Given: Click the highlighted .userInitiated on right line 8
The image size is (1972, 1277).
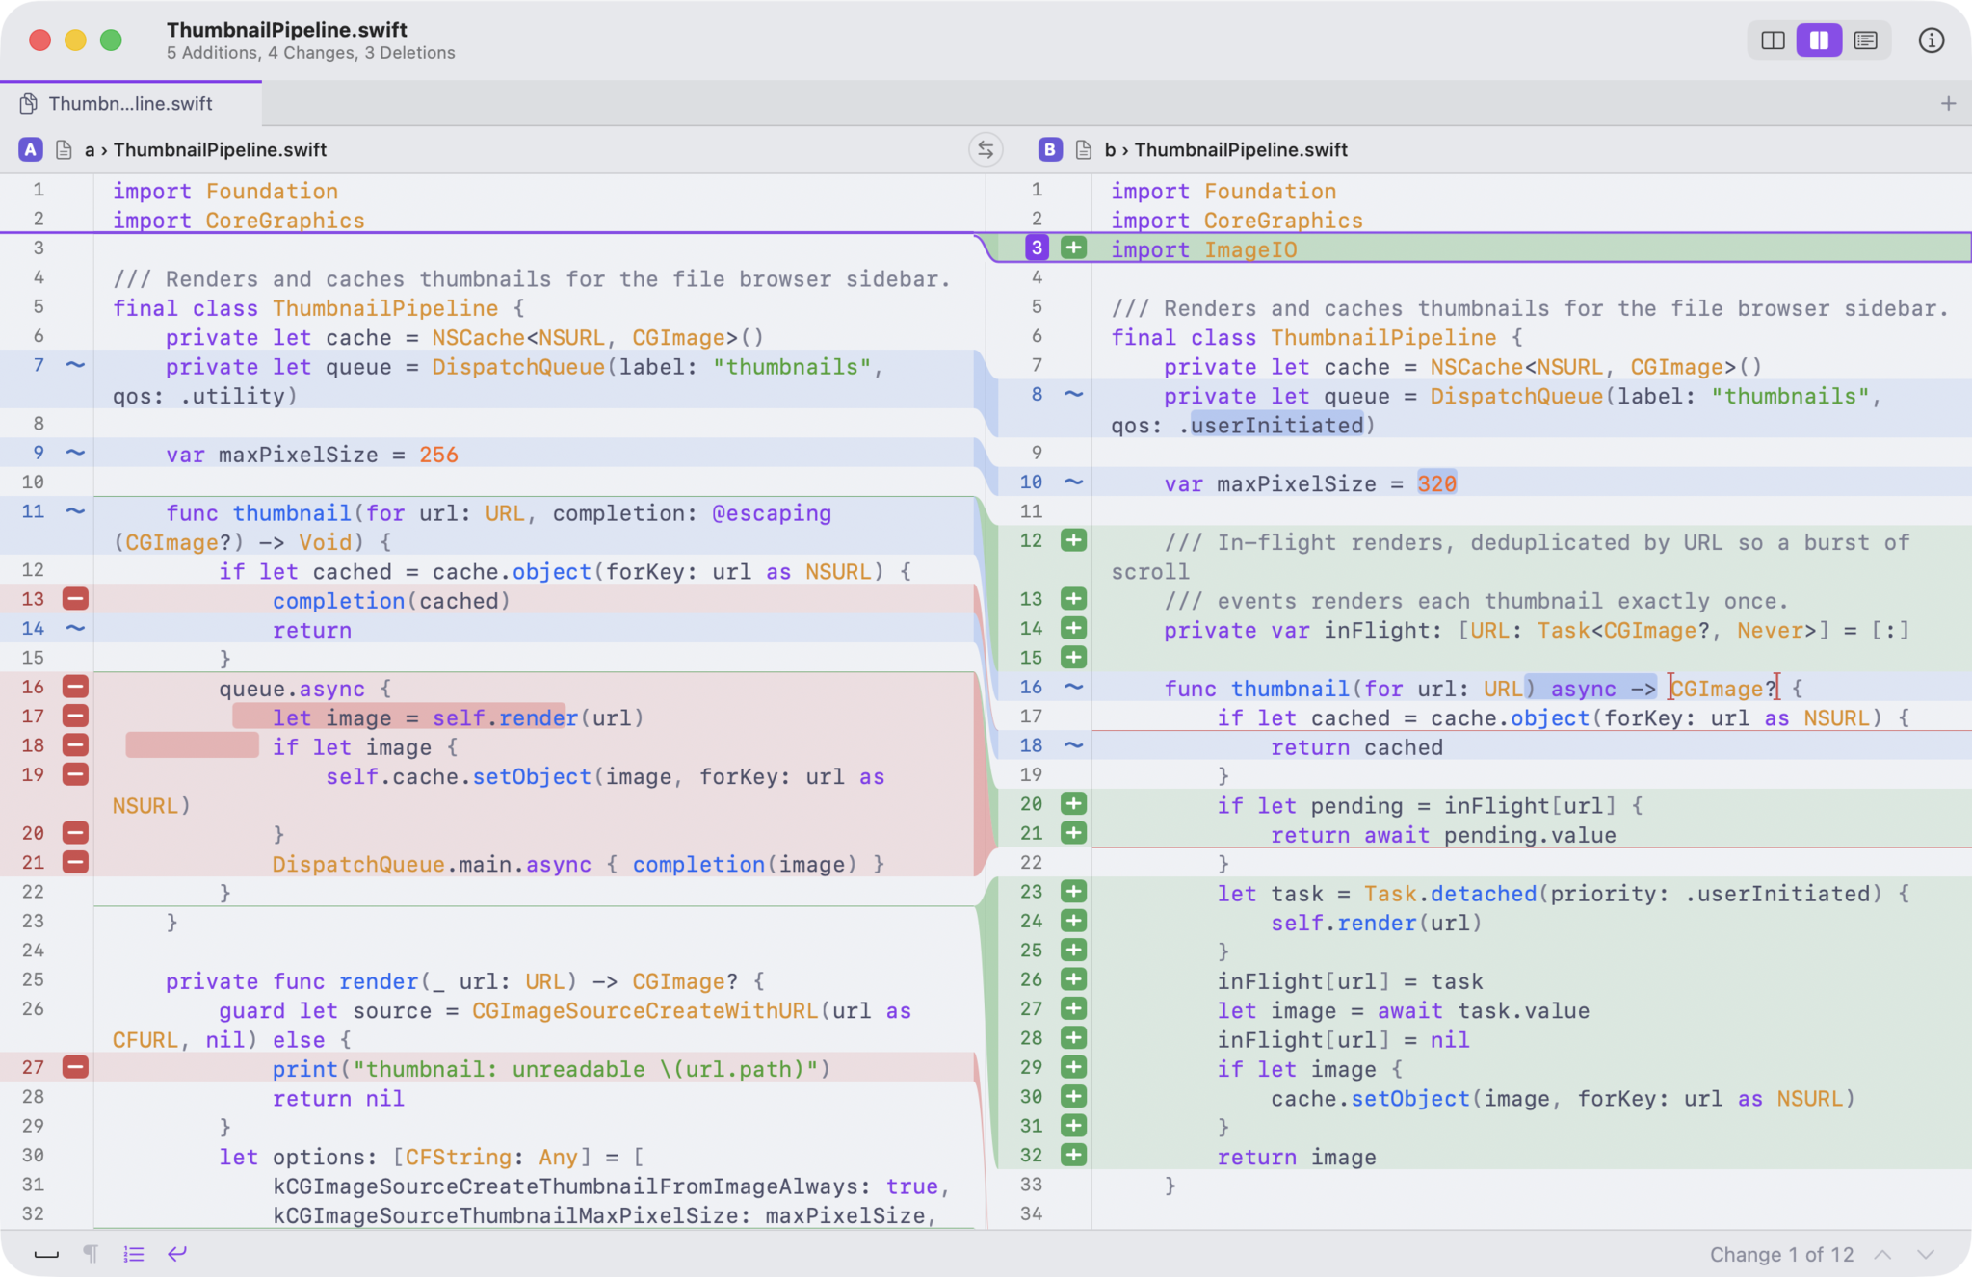Looking at the screenshot, I should pos(1277,426).
